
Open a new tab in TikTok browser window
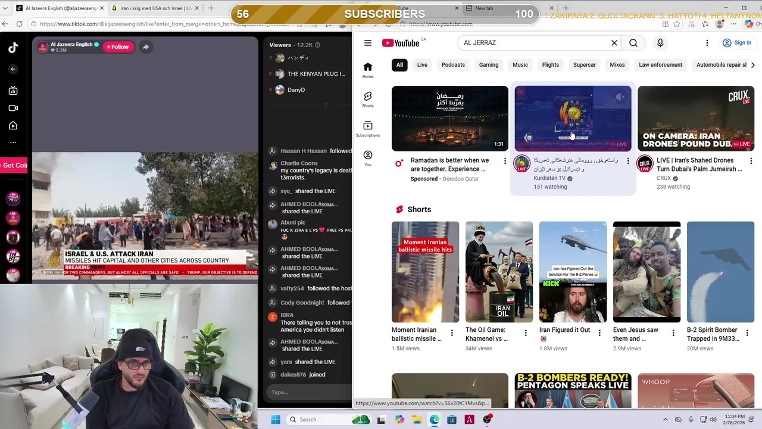pyautogui.click(x=211, y=8)
